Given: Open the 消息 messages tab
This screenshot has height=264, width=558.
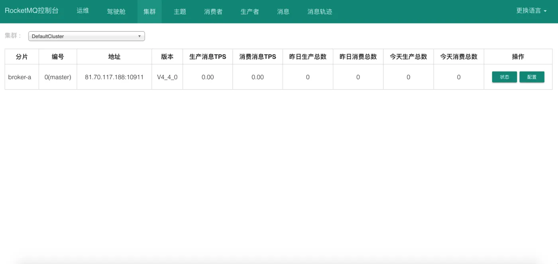Looking at the screenshot, I should (283, 11).
